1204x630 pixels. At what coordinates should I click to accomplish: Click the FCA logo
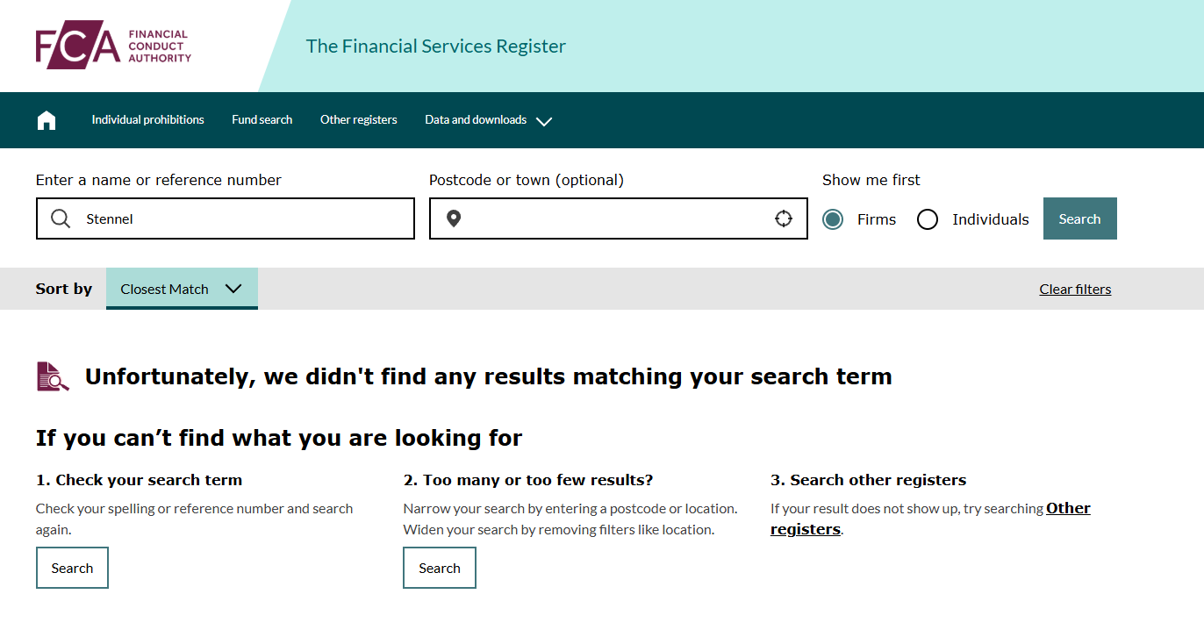coord(113,45)
